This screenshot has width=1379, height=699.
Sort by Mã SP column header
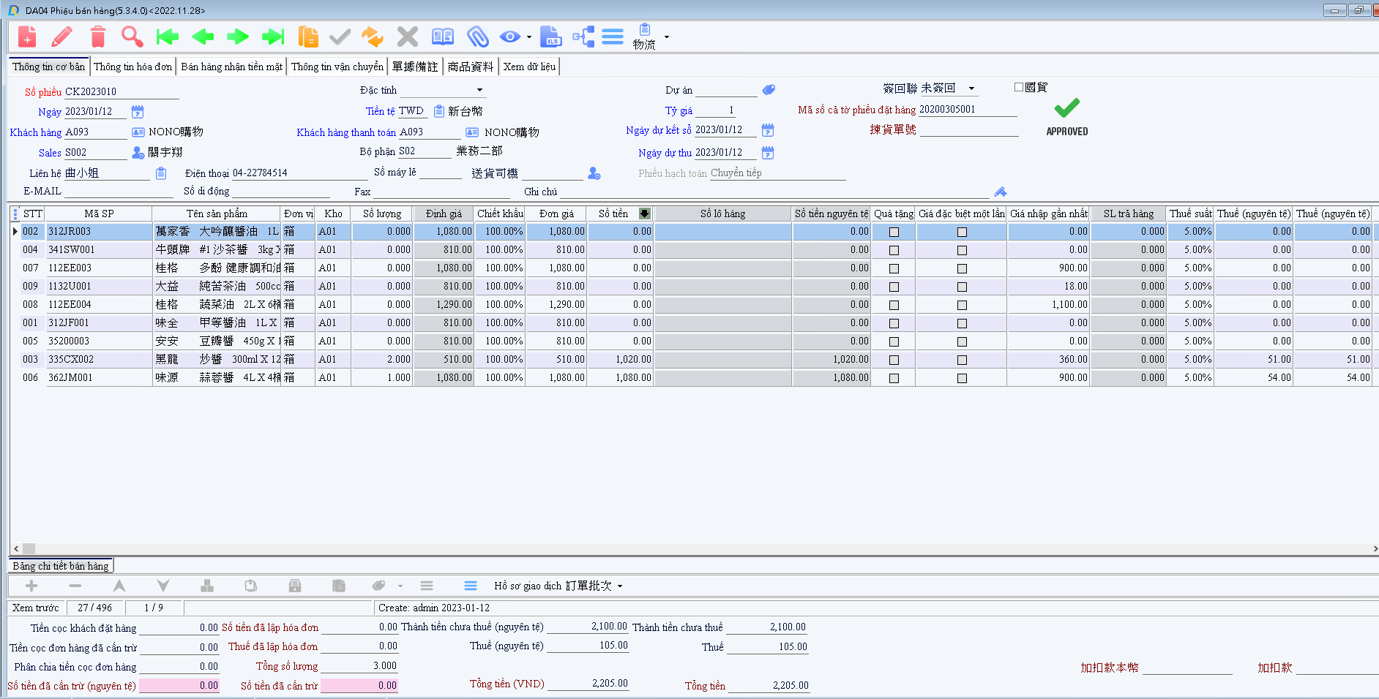tap(99, 214)
